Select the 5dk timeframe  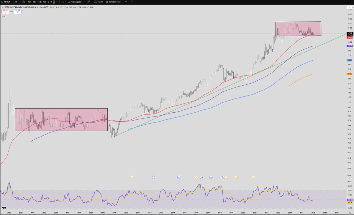tap(34, 2)
